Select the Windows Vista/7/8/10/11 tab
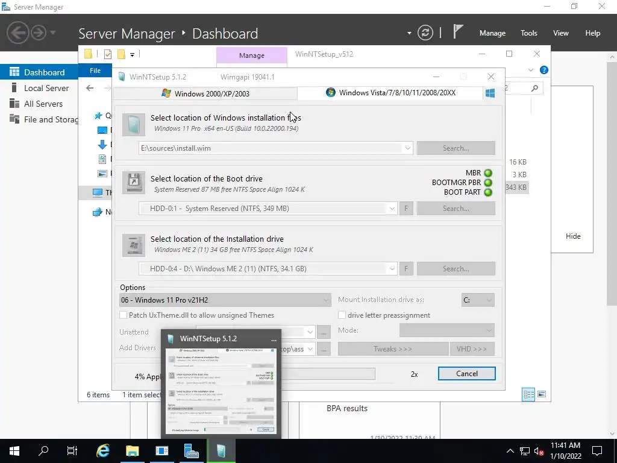This screenshot has width=617, height=463. pyautogui.click(x=390, y=93)
